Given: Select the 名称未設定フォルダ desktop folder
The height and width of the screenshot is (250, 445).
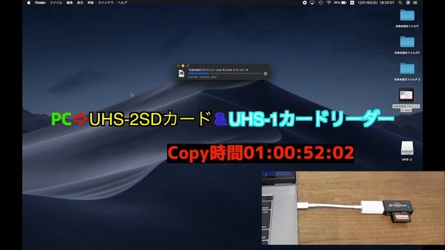Looking at the screenshot, I should point(407,15).
